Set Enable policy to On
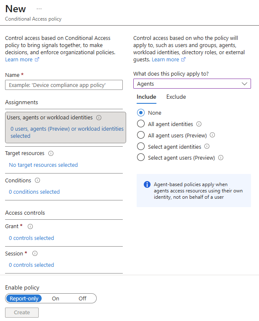Screen dimensions: 259x321 point(55,298)
